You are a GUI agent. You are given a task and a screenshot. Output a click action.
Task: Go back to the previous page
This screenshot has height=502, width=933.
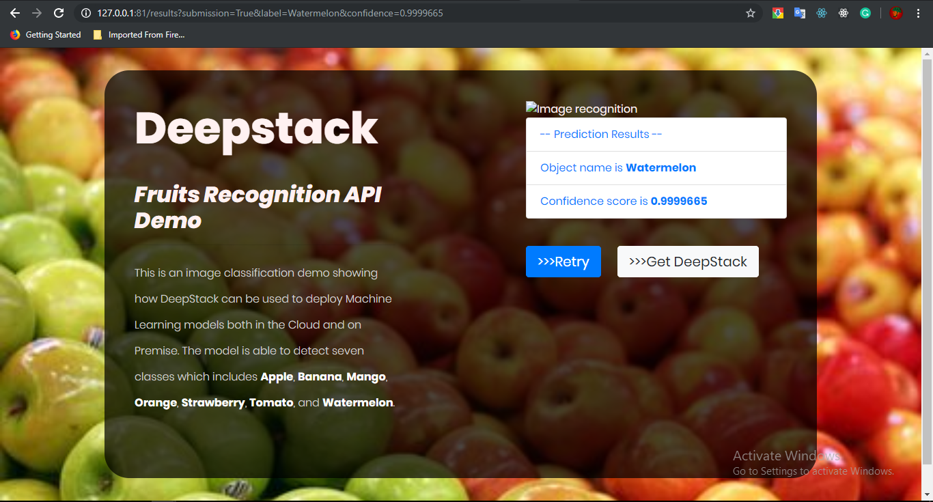point(14,13)
